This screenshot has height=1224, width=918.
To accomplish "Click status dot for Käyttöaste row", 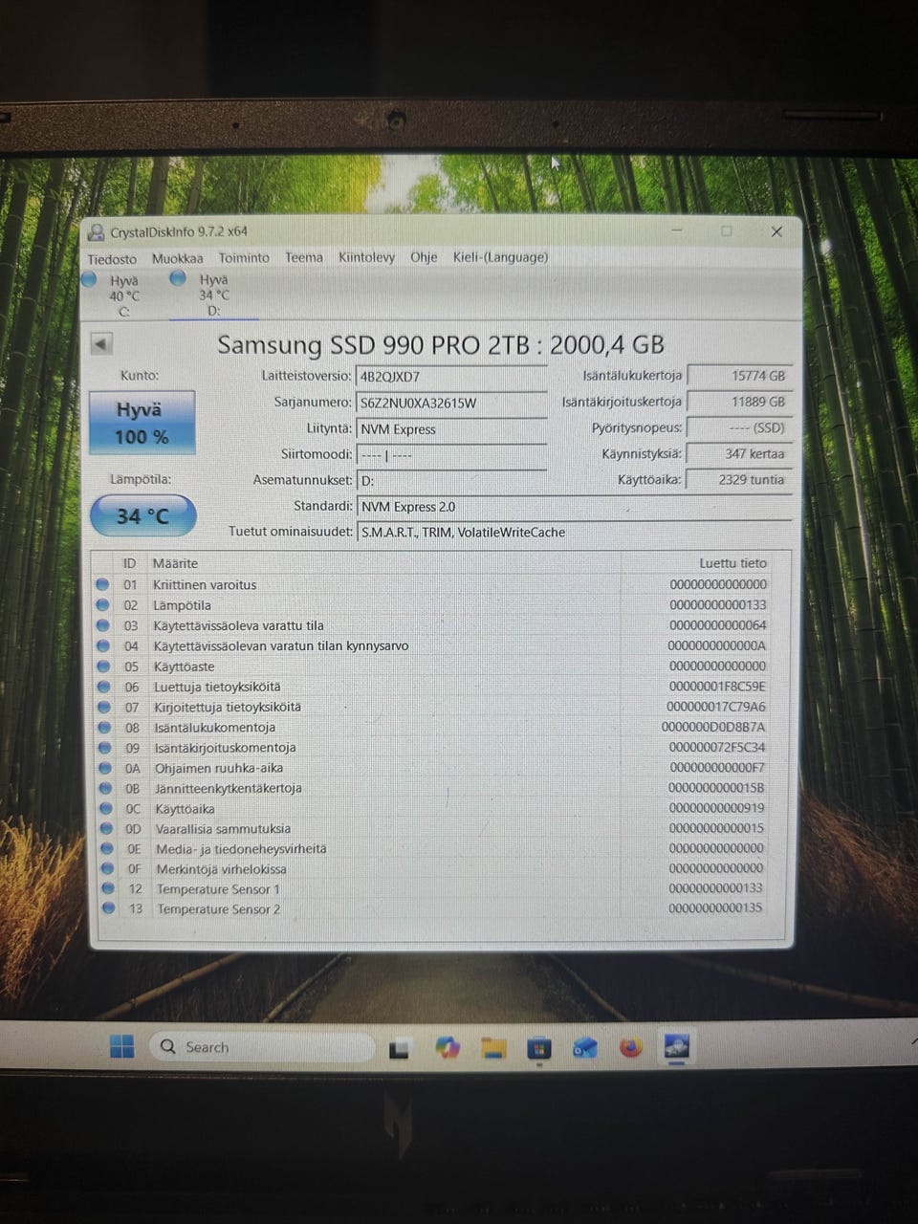I will (103, 667).
